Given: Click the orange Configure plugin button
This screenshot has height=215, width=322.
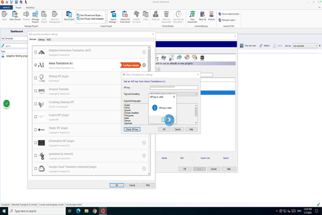Looking at the screenshot, I should point(131,65).
